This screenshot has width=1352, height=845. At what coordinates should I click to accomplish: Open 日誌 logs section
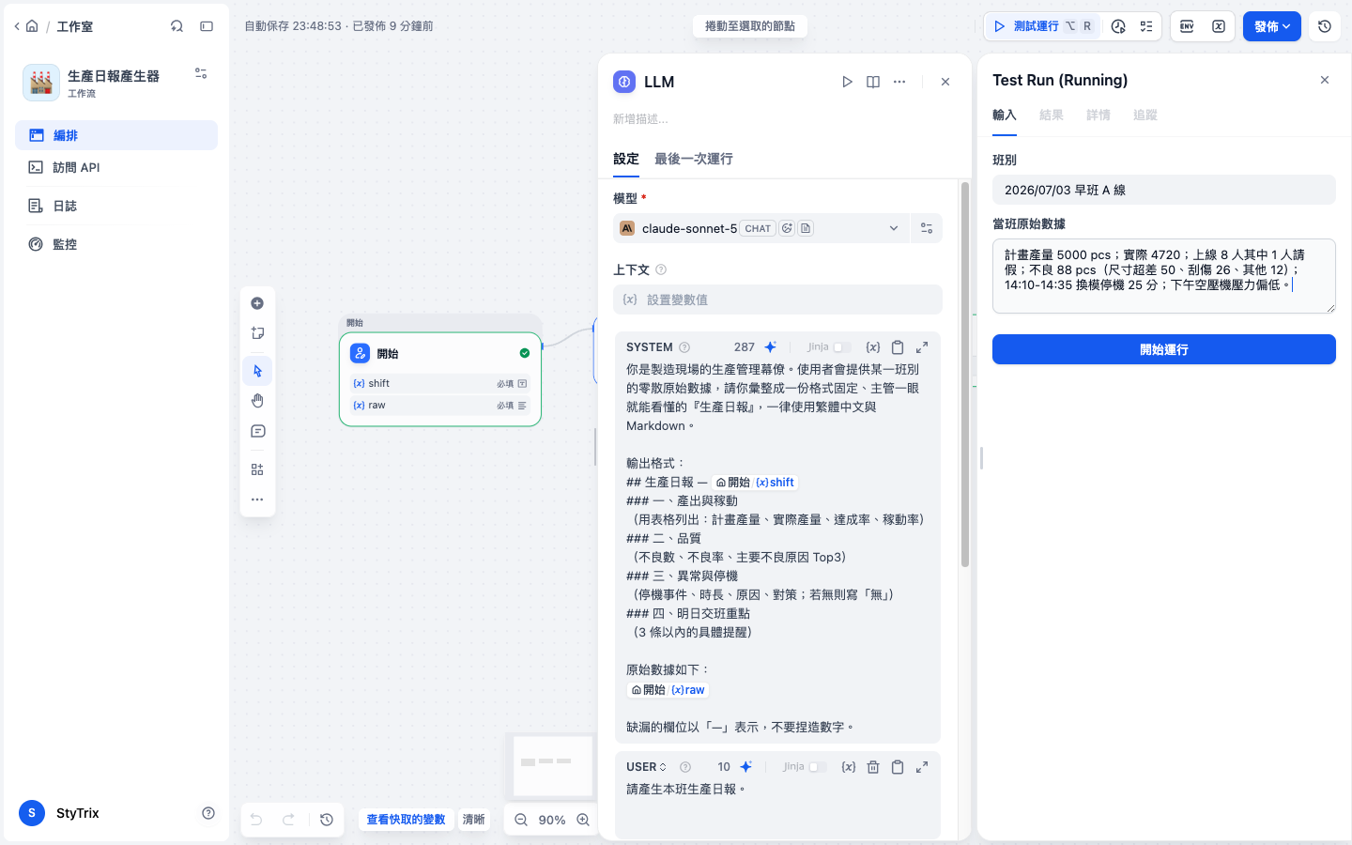pos(116,206)
